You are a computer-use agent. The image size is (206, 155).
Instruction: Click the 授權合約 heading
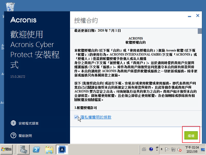click(86, 21)
